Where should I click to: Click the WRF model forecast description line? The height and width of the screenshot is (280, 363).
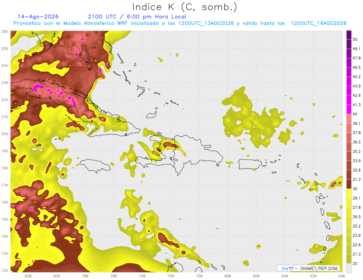click(x=180, y=23)
